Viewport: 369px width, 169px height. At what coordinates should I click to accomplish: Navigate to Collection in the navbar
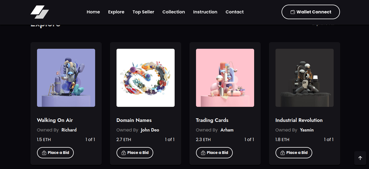tap(174, 12)
